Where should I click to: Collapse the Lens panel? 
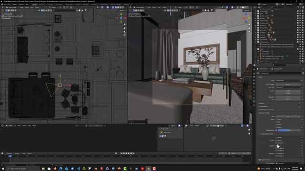(261, 77)
